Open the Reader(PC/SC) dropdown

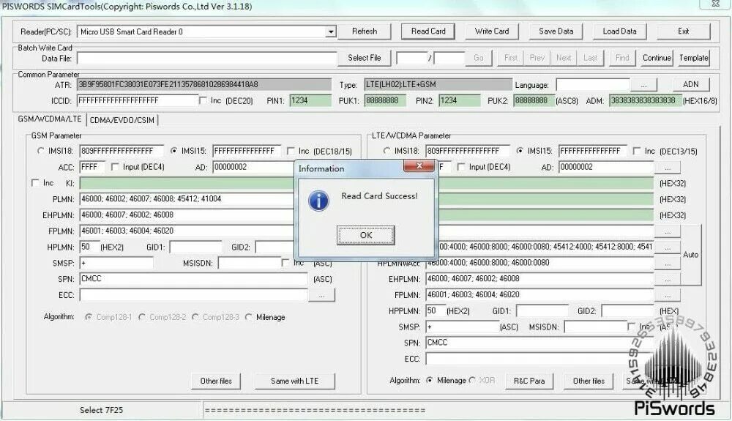331,31
